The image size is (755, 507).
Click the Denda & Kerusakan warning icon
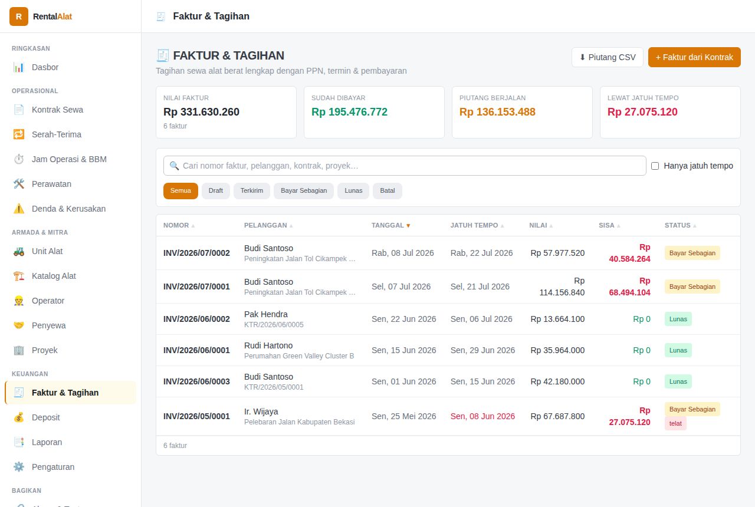[19, 209]
